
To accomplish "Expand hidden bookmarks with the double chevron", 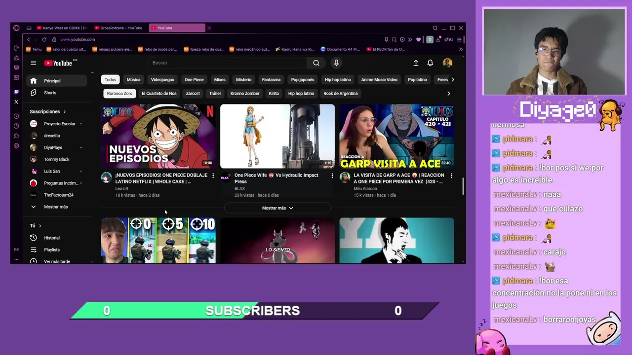I will tap(461, 49).
